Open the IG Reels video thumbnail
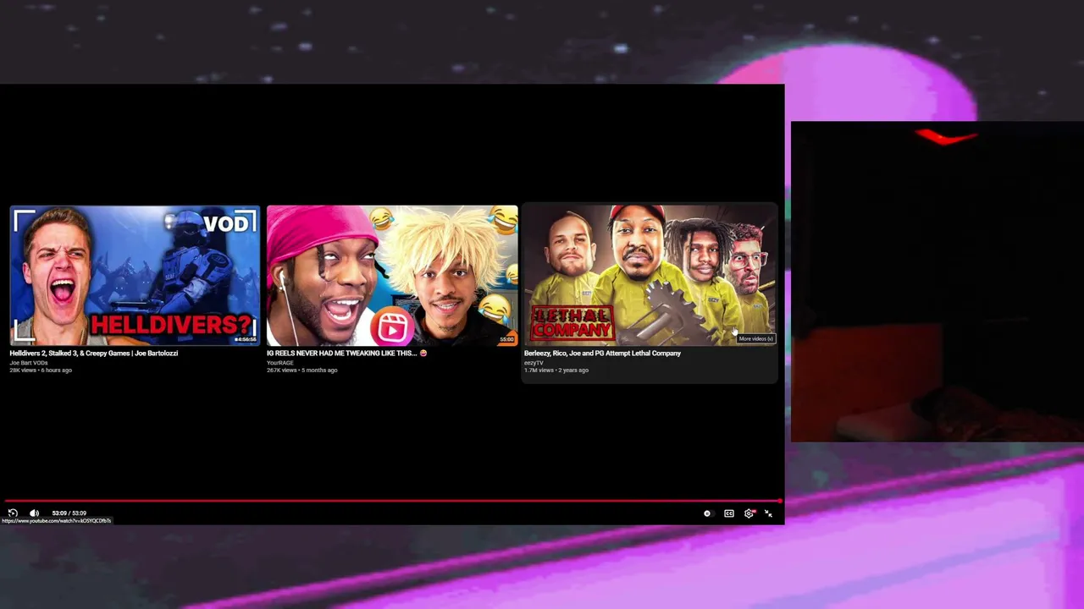Viewport: 1084px width, 609px height. pos(392,275)
